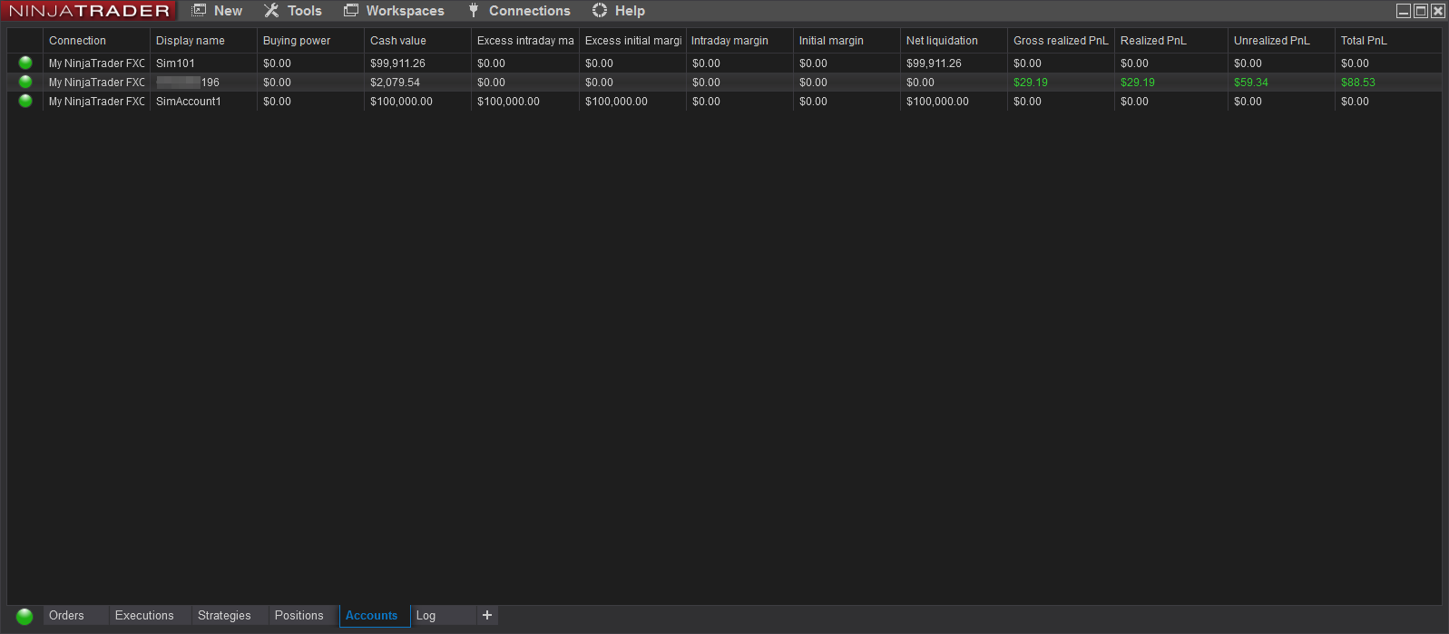Open the Tools menu

pos(292,11)
